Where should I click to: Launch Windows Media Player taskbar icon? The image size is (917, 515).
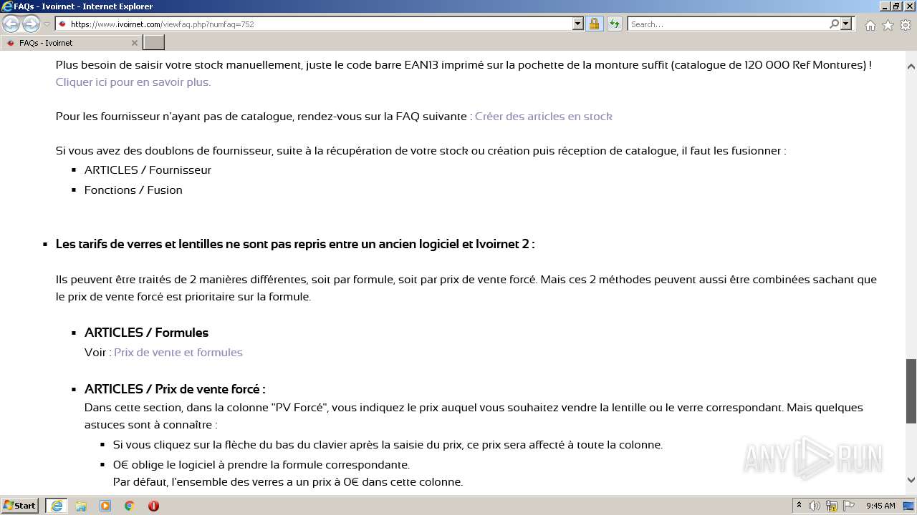tap(105, 506)
